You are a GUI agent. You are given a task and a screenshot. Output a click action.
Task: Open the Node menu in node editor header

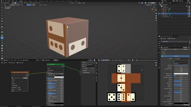click(21, 60)
